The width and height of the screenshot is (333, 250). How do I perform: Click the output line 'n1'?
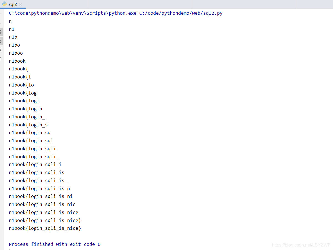(12, 29)
